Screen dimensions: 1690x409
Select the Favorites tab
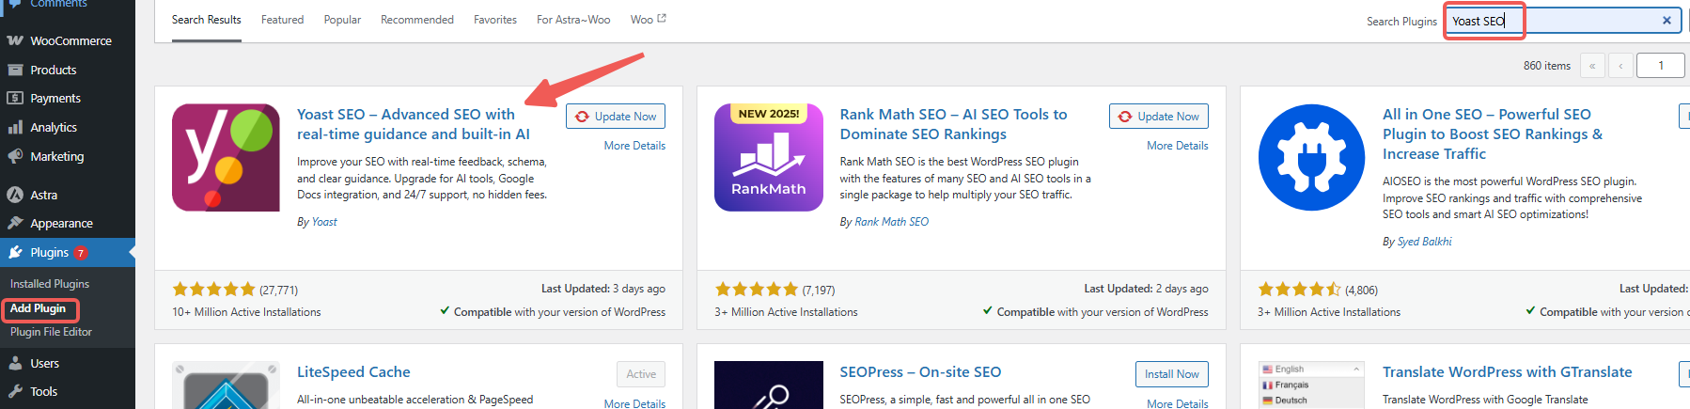point(494,20)
